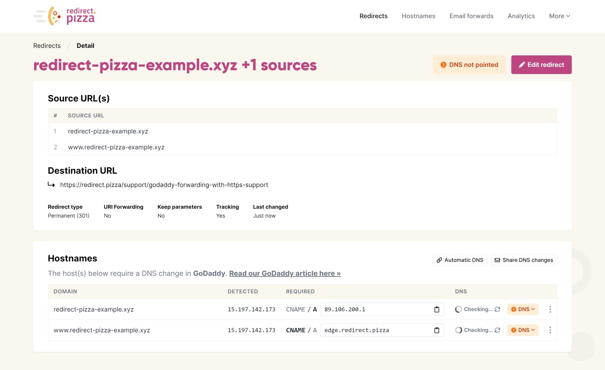Viewport: 605px width, 370px height.
Task: Expand DNS status dropdown for www.redirect-pizza-example.xyz
Action: click(523, 330)
